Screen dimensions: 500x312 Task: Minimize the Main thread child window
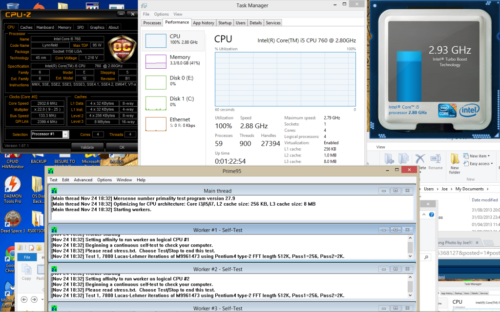click(x=384, y=191)
